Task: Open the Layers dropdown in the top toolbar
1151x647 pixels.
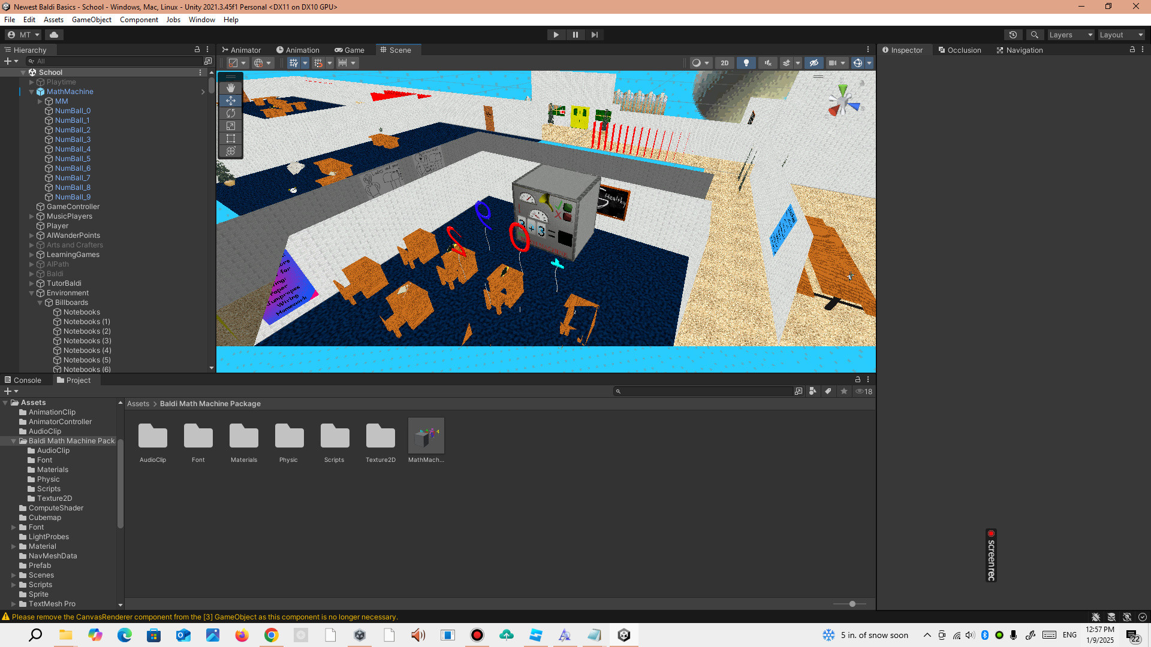Action: [x=1071, y=35]
